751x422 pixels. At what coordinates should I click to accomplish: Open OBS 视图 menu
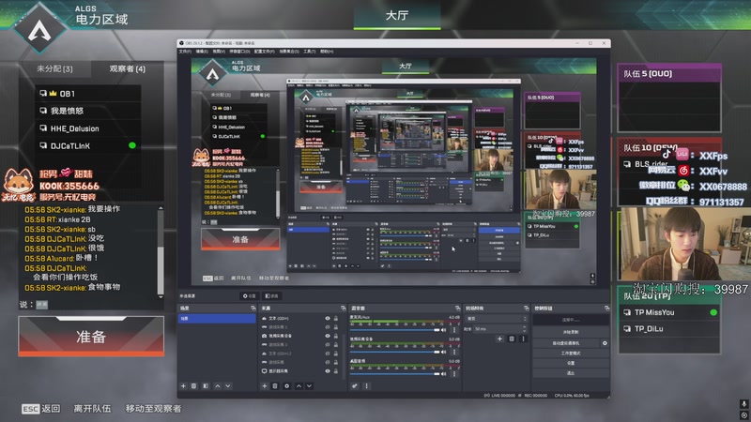pyautogui.click(x=219, y=52)
